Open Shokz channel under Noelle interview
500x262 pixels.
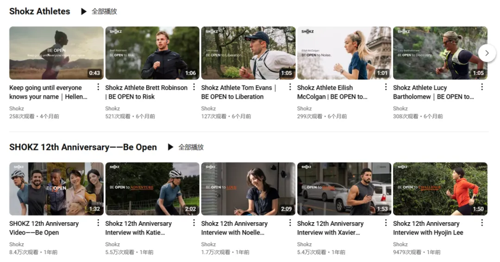208,244
